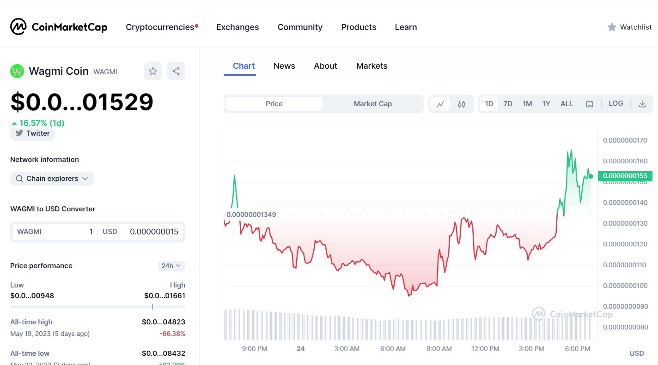Screen dimensions: 658x365
Task: Click the current price tag 0.0000000153
Action: click(625, 176)
